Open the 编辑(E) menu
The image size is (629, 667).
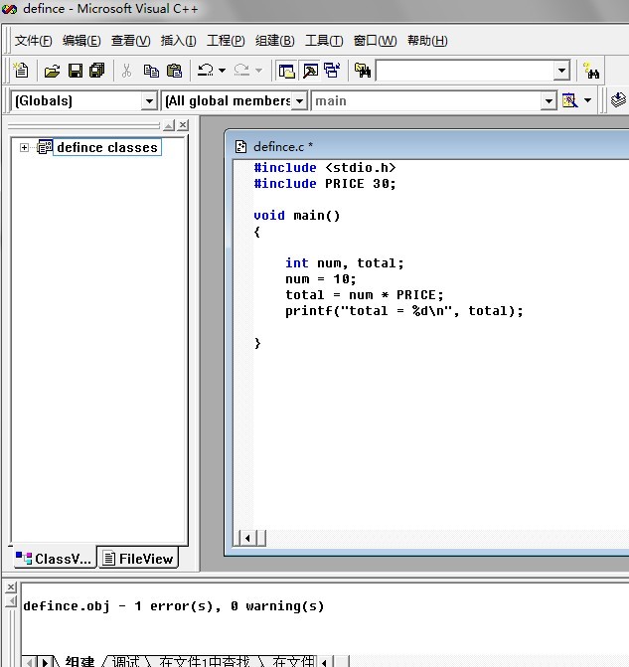(x=81, y=41)
